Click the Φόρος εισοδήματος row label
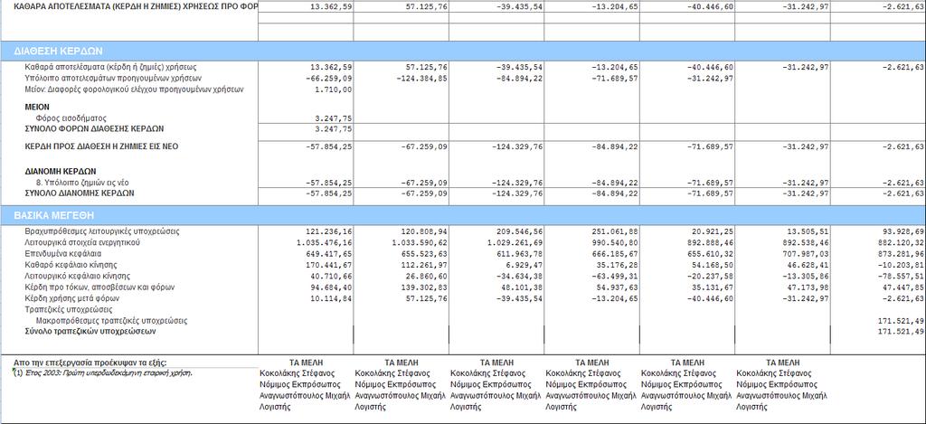 click(x=71, y=118)
